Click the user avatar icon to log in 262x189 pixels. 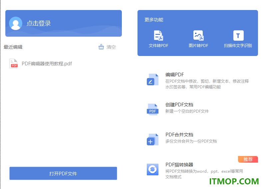pos(16,23)
